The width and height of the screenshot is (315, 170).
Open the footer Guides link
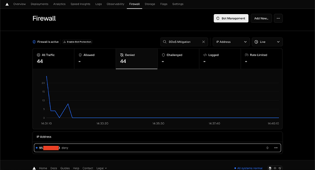[x=65, y=168]
